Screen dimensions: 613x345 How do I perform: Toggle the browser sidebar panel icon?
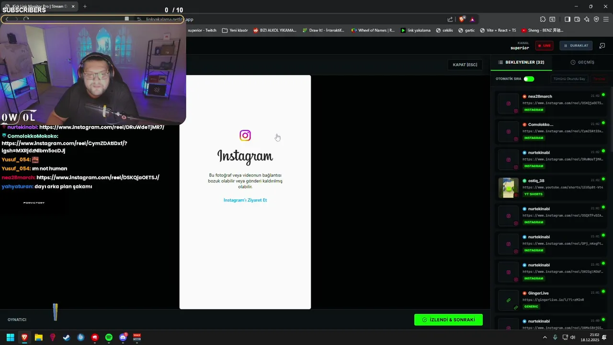567,19
